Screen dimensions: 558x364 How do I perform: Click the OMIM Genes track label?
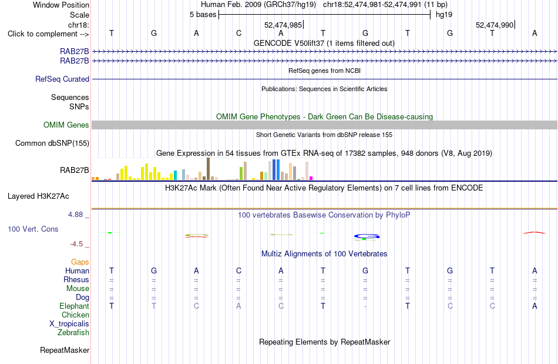(x=66, y=125)
